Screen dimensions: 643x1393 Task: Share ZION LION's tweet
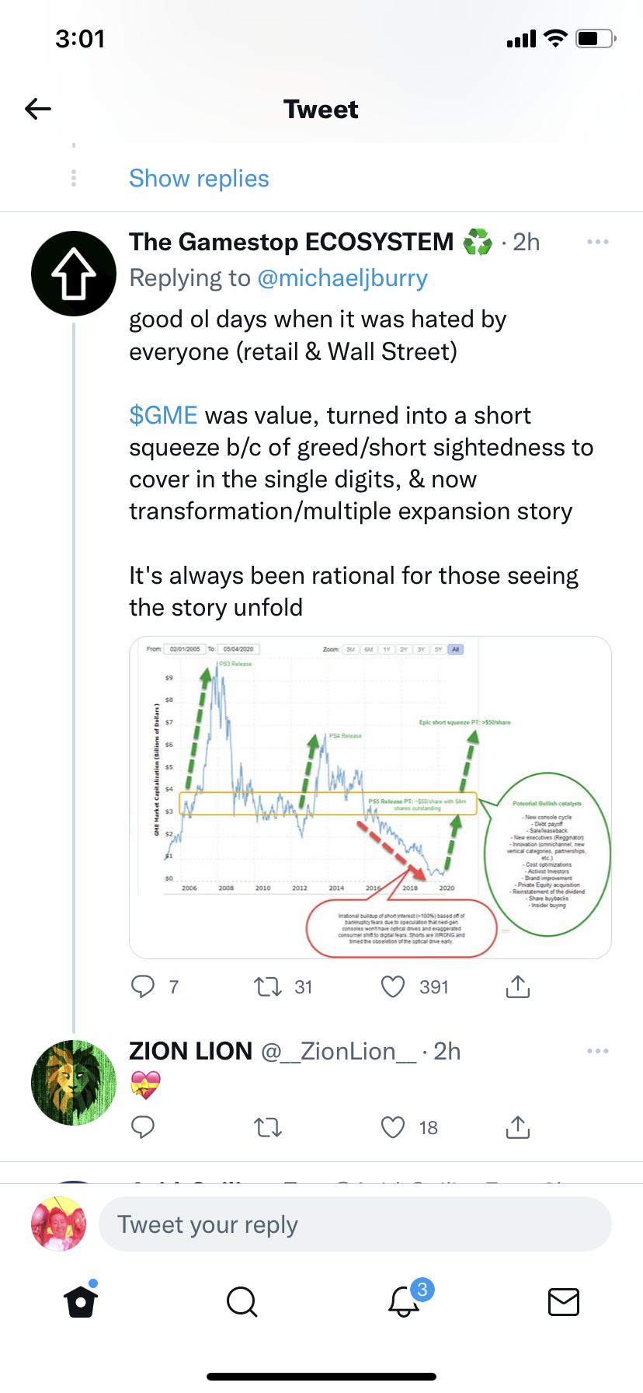click(518, 1127)
